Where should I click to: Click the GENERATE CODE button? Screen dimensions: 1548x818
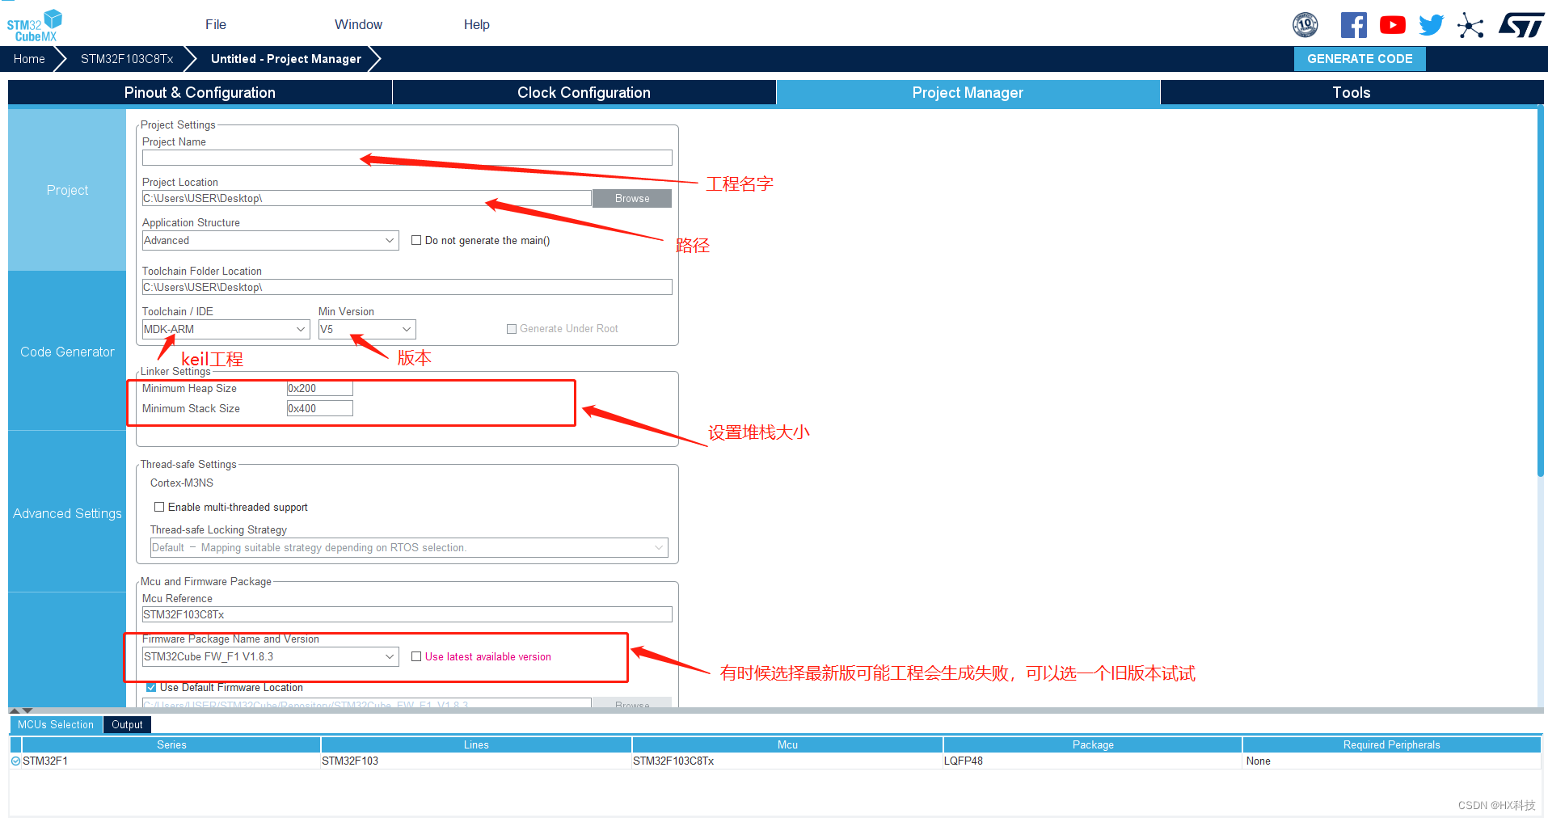(x=1360, y=59)
